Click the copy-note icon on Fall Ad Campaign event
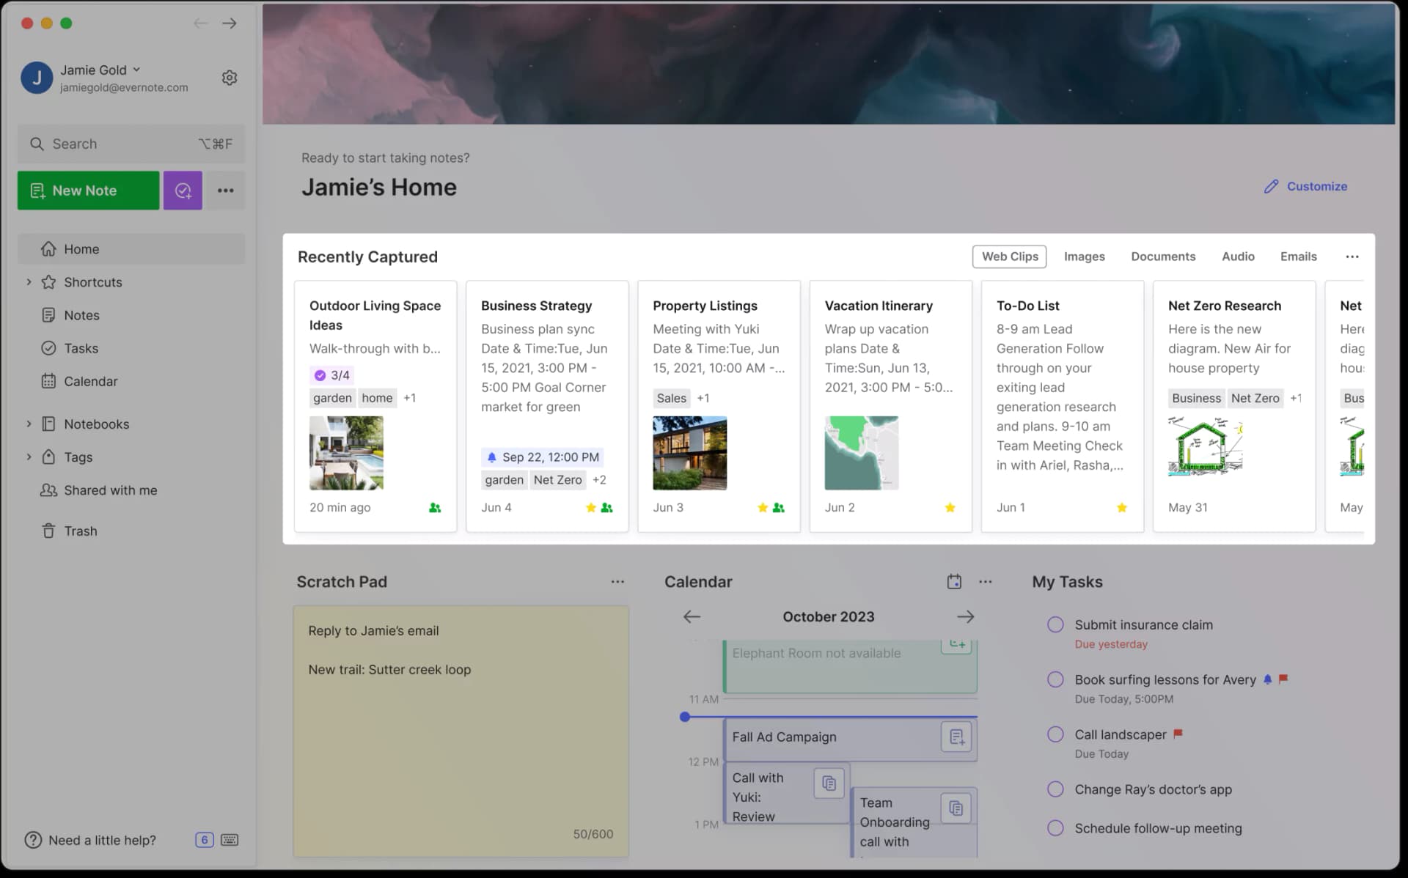Image resolution: width=1408 pixels, height=878 pixels. click(x=956, y=737)
